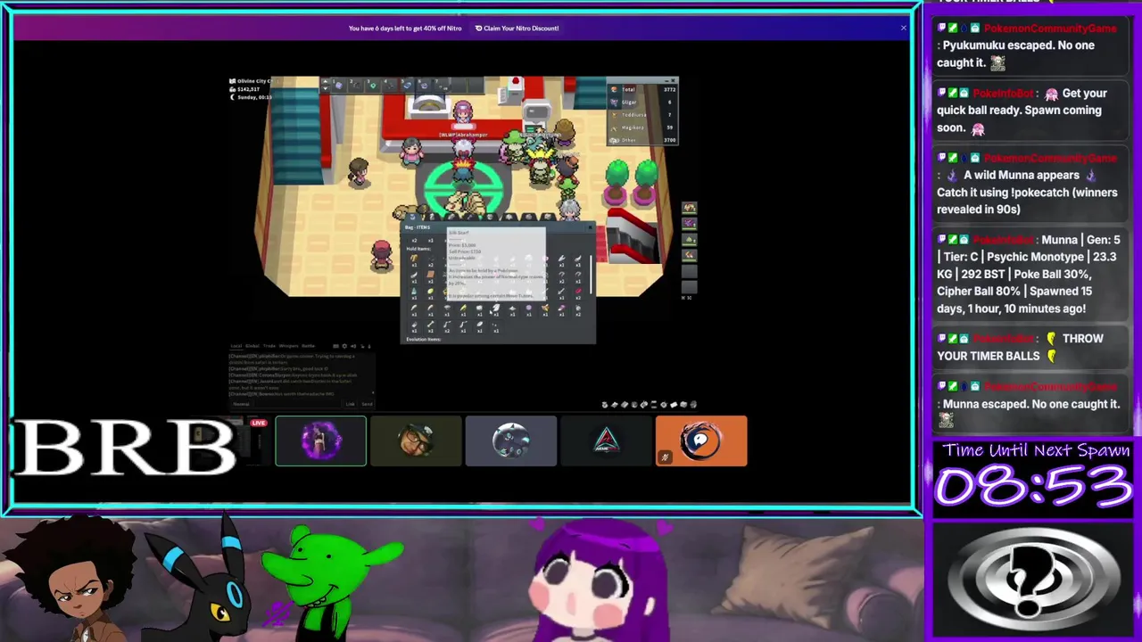Click Claim Your Nitro Discount button
The width and height of the screenshot is (1142, 642).
(x=517, y=28)
